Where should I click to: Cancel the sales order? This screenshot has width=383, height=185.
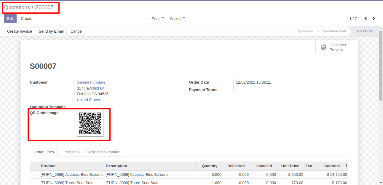(x=76, y=31)
